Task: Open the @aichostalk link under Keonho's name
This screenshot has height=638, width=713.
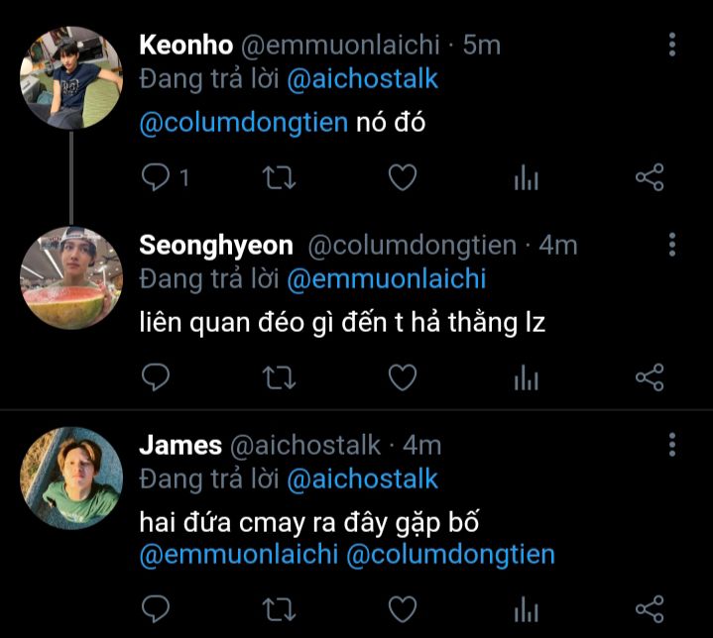Action: pos(362,79)
